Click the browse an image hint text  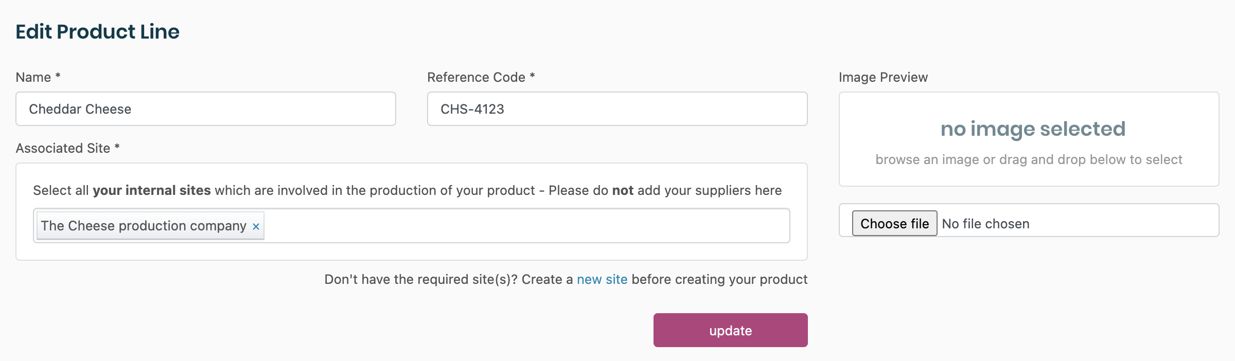click(x=1029, y=159)
